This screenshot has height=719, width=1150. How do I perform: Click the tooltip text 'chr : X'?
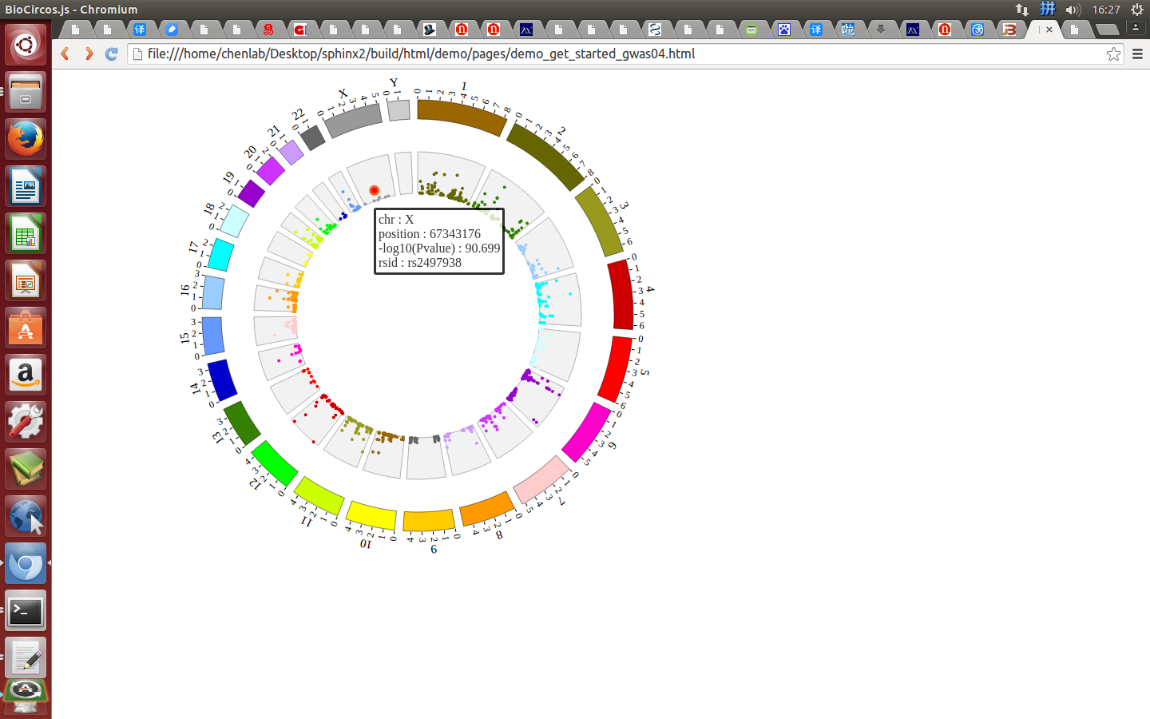click(x=396, y=220)
